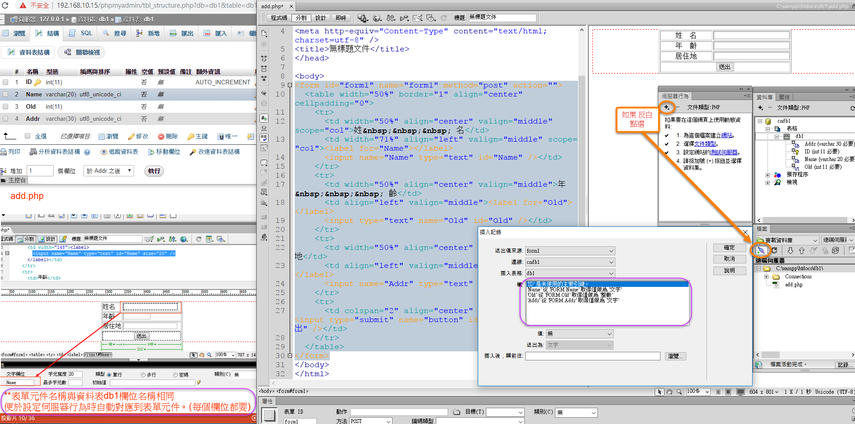
Task: Tick the 全選 select-all checkbox
Action: (28, 136)
